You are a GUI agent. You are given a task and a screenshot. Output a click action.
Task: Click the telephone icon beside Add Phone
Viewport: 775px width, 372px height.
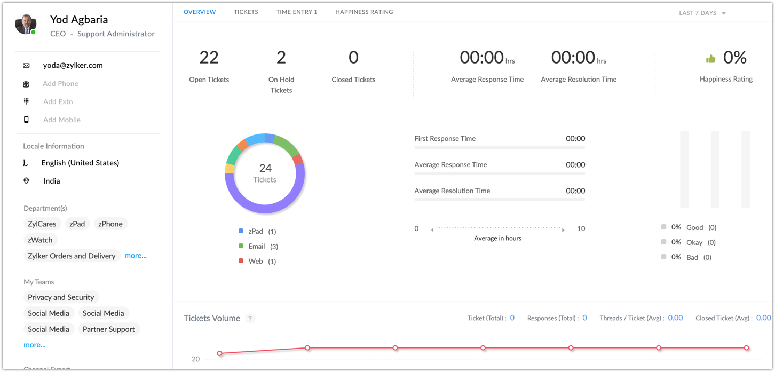coord(26,84)
